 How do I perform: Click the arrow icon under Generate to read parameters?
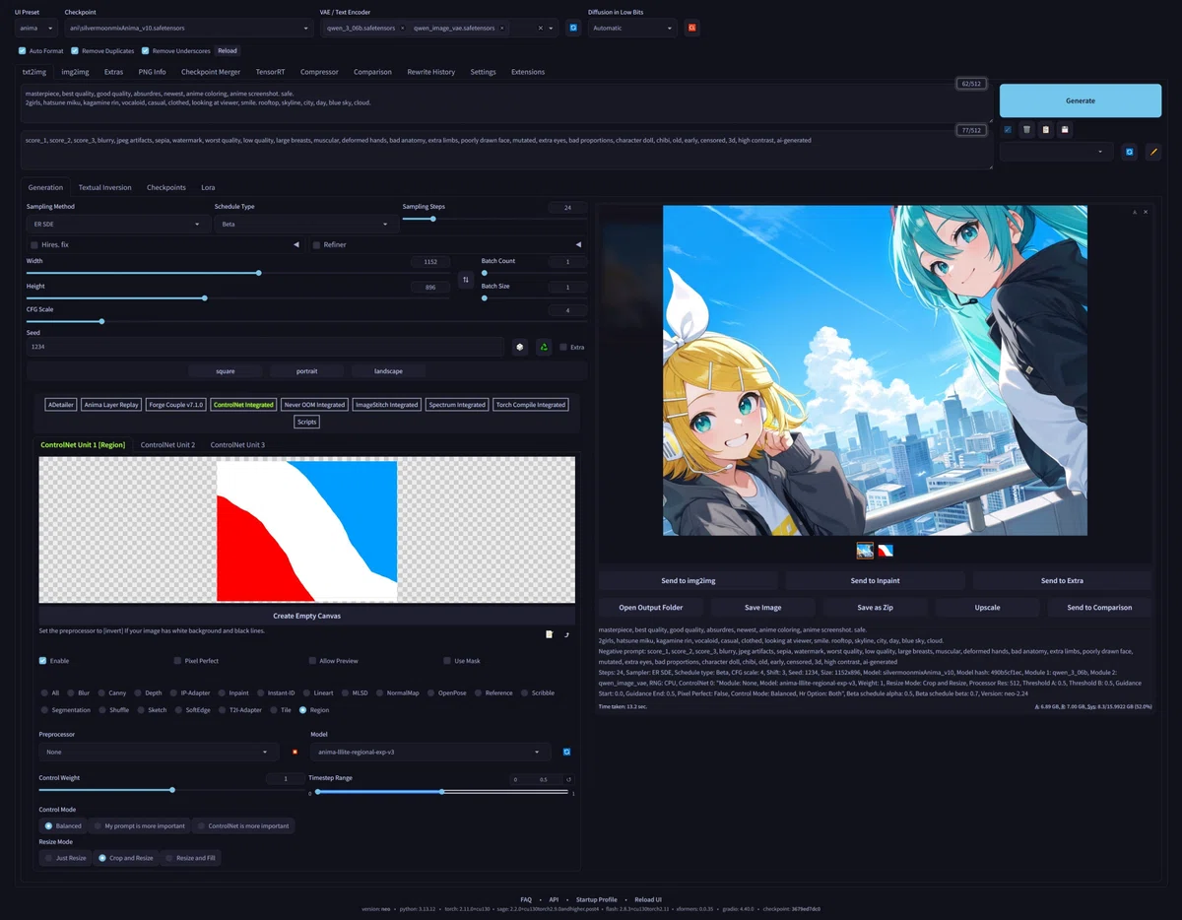(1008, 129)
